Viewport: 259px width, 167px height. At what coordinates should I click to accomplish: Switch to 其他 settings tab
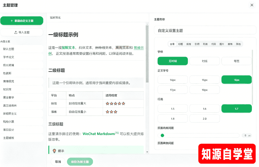click(x=238, y=44)
